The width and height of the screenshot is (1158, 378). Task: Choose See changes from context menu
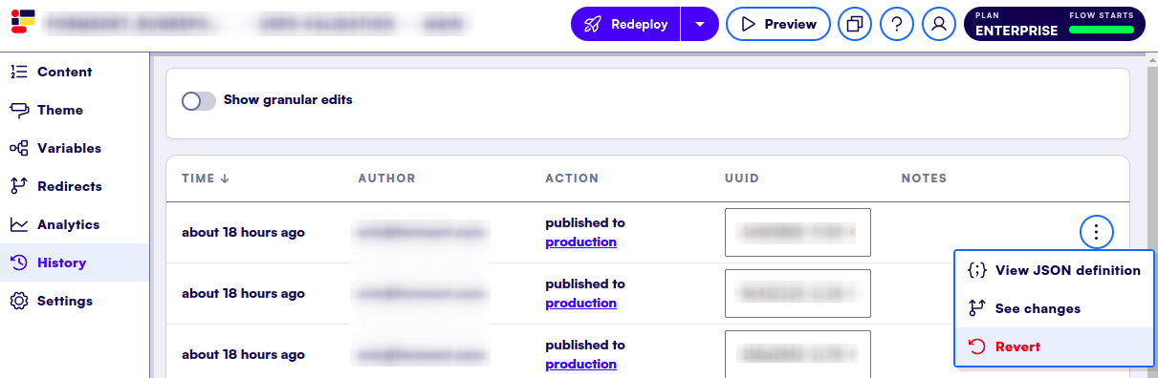click(1054, 308)
